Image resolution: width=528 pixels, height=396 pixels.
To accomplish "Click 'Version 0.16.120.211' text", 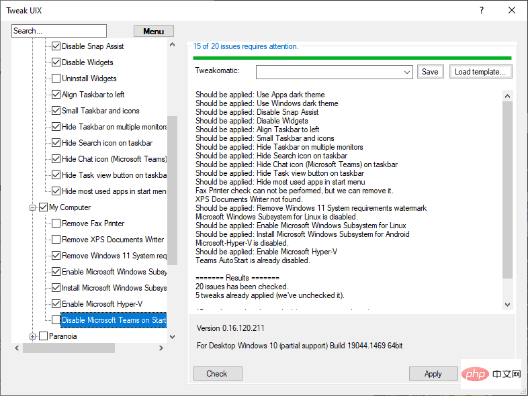I will pos(230,328).
